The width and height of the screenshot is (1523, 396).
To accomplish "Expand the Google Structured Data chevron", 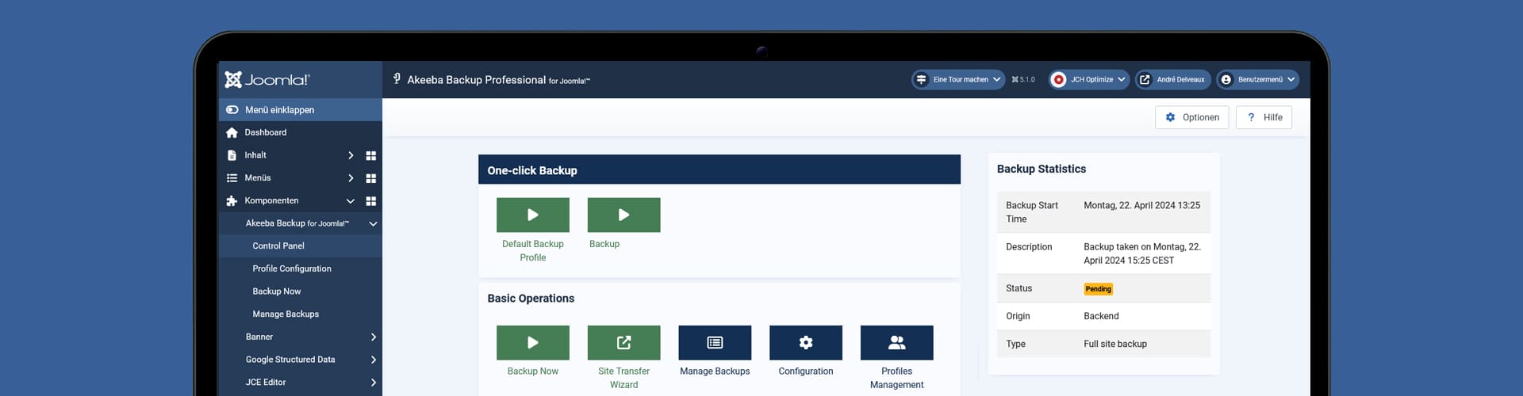I will 373,360.
